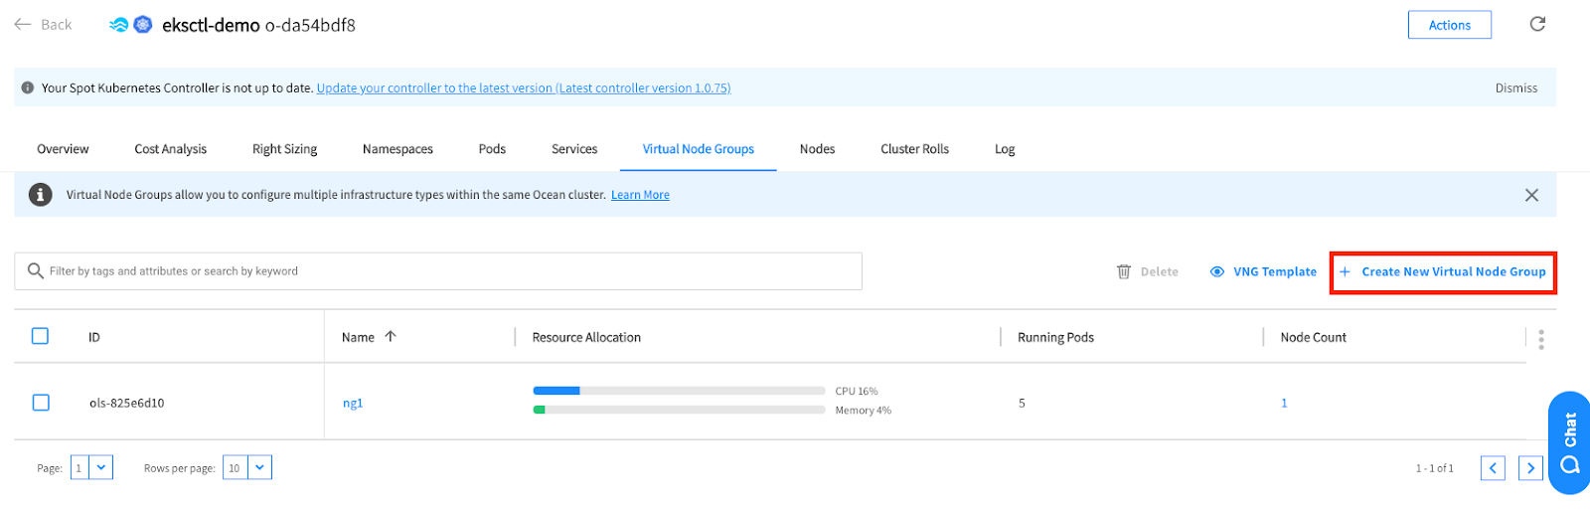Select all rows with header checkbox
Screen dimensions: 1590x511
[x=41, y=336]
